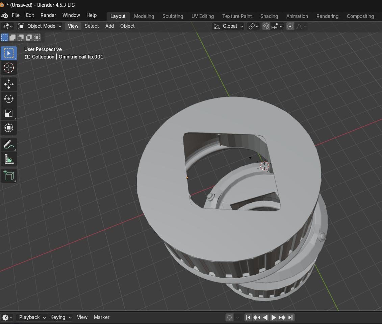Select the Scale tool
382x324 pixels.
(x=9, y=113)
